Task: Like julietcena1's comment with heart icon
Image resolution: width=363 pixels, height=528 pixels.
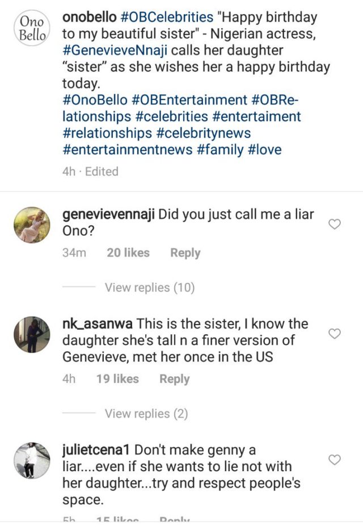Action: click(x=335, y=459)
